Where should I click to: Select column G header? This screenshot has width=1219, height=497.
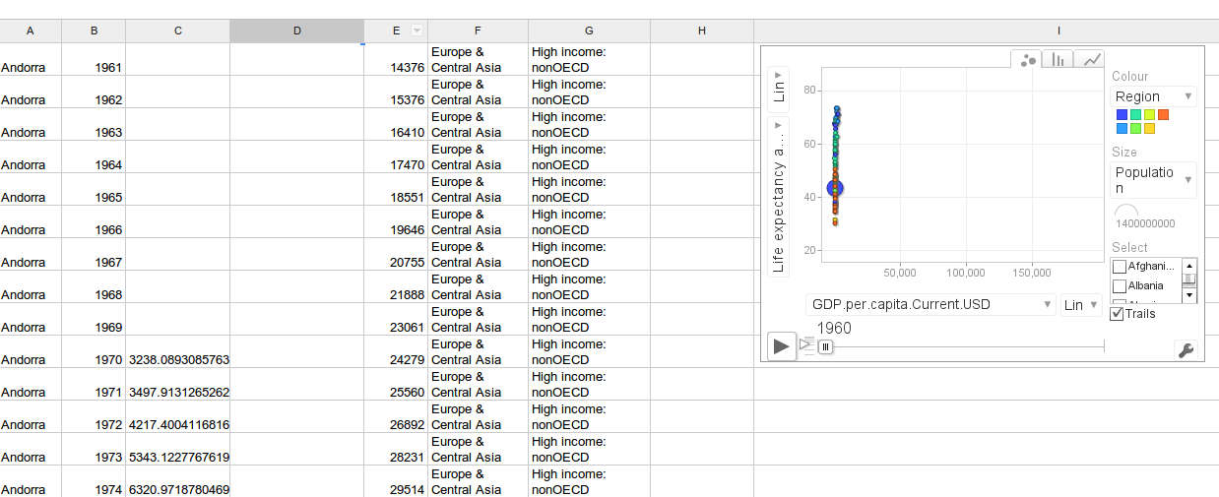point(589,31)
